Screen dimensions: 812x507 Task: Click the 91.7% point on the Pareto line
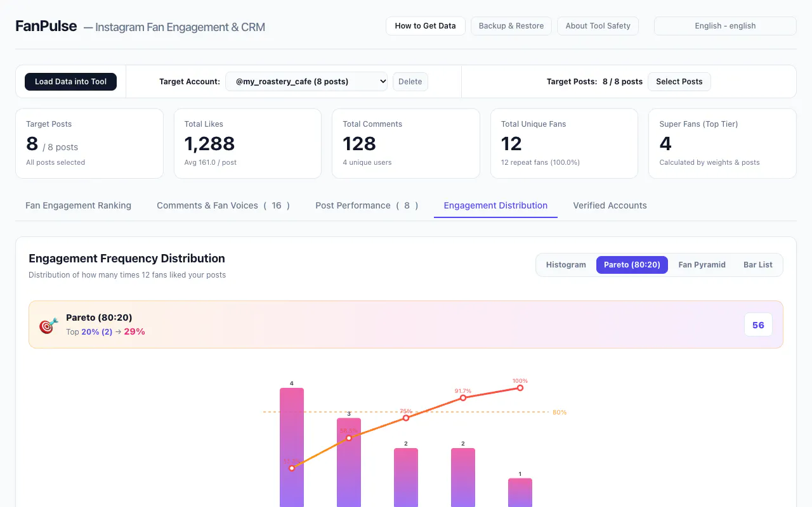coord(463,398)
